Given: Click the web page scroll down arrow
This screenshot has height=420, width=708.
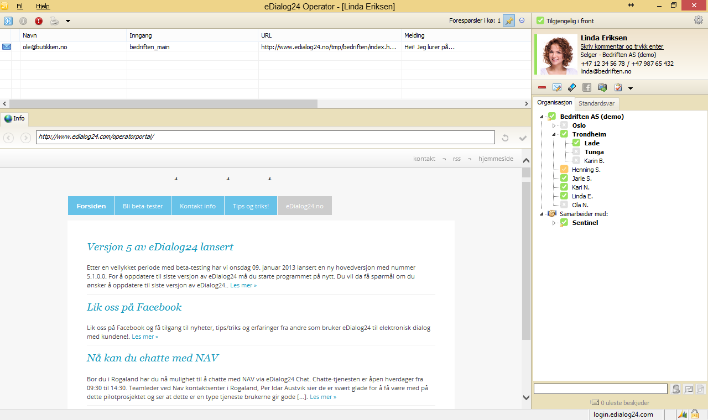Looking at the screenshot, I should point(526,397).
